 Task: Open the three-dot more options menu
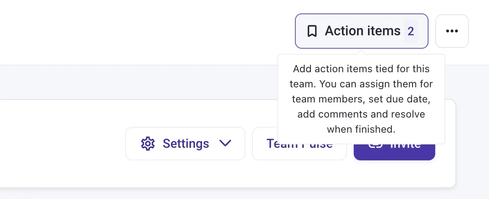(452, 31)
